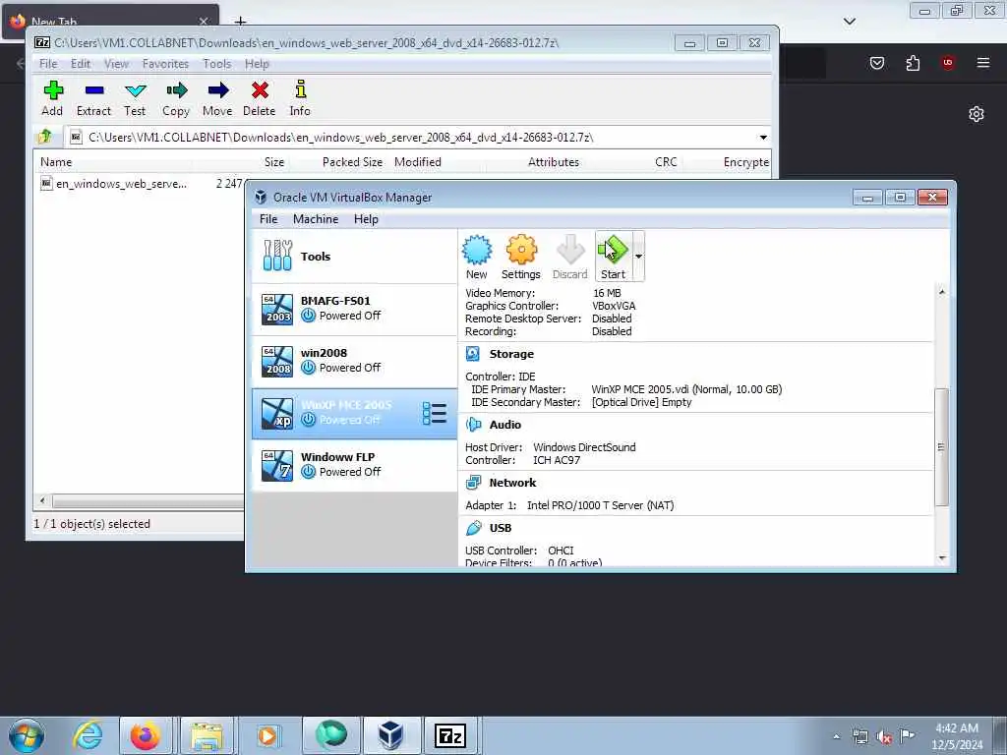Click the VirtualBox details vertical scrollbar thumb
The height and width of the screenshot is (755, 1007).
[x=941, y=447]
